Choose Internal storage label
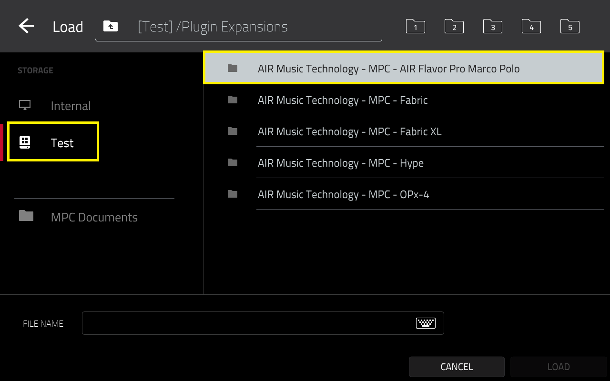 point(71,106)
